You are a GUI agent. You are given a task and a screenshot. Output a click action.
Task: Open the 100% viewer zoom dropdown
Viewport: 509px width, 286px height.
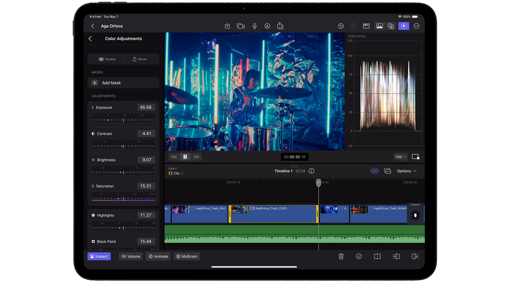pyautogui.click(x=401, y=157)
